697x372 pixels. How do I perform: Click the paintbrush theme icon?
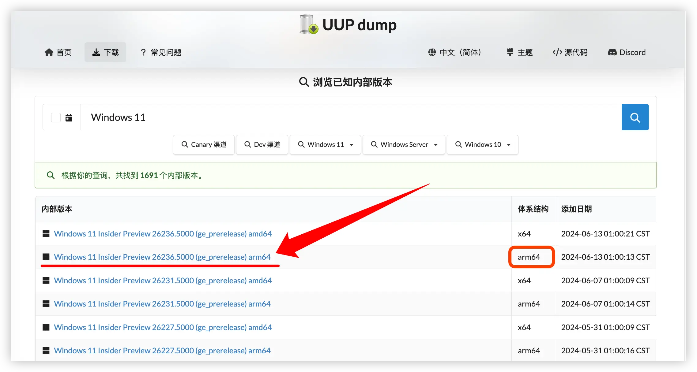click(x=510, y=52)
